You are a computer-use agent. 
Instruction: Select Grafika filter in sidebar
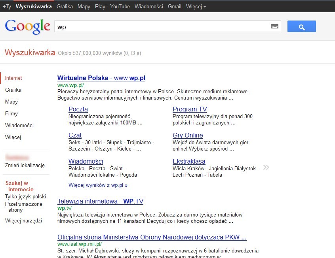point(13,90)
